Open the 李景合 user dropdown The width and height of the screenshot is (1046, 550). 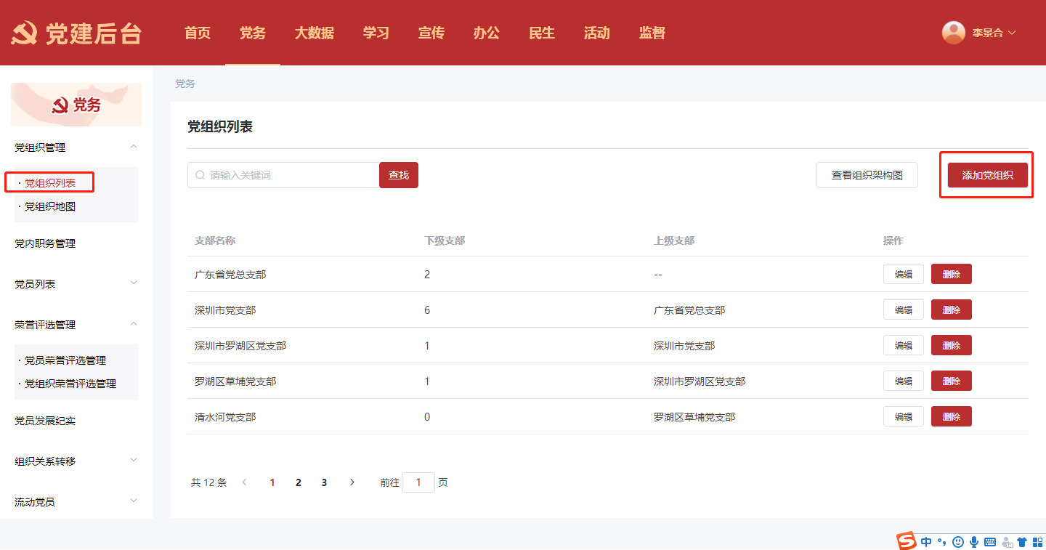pyautogui.click(x=994, y=33)
